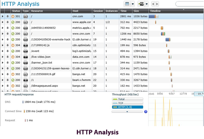Select the /live-video.json resource
The image size is (204, 139).
(41, 57)
